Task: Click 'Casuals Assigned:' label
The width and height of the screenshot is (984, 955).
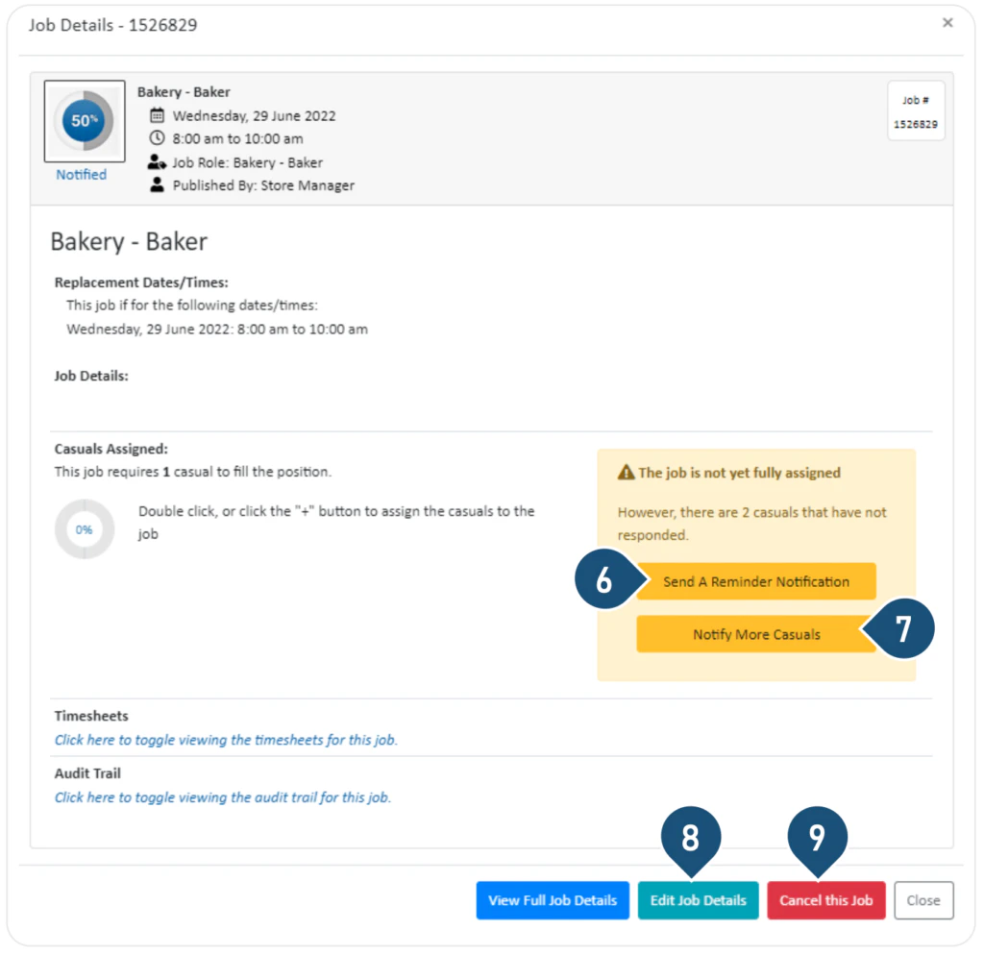Action: click(x=111, y=450)
